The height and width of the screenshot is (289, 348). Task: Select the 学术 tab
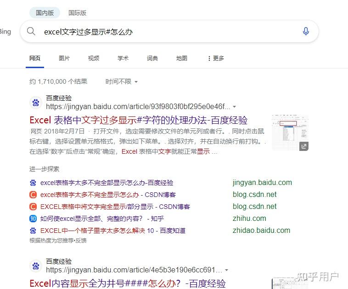click(x=123, y=58)
